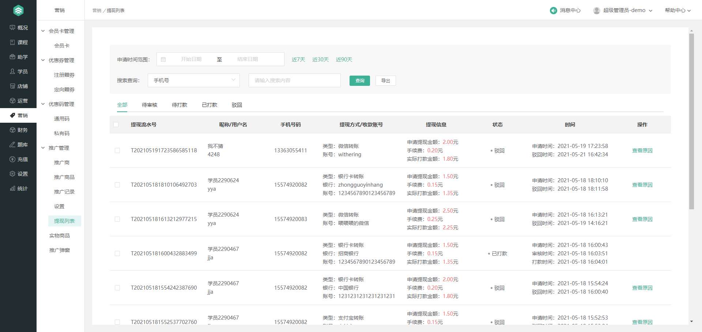Check the row T202105181810106492703
Image resolution: width=702 pixels, height=332 pixels.
coord(117,185)
